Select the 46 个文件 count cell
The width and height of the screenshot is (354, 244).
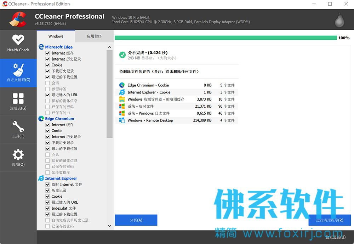(226, 113)
